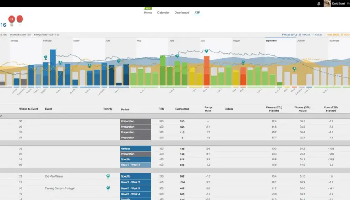The width and height of the screenshot is (350, 200).
Task: Select the ATP tab
Action: pos(197,13)
